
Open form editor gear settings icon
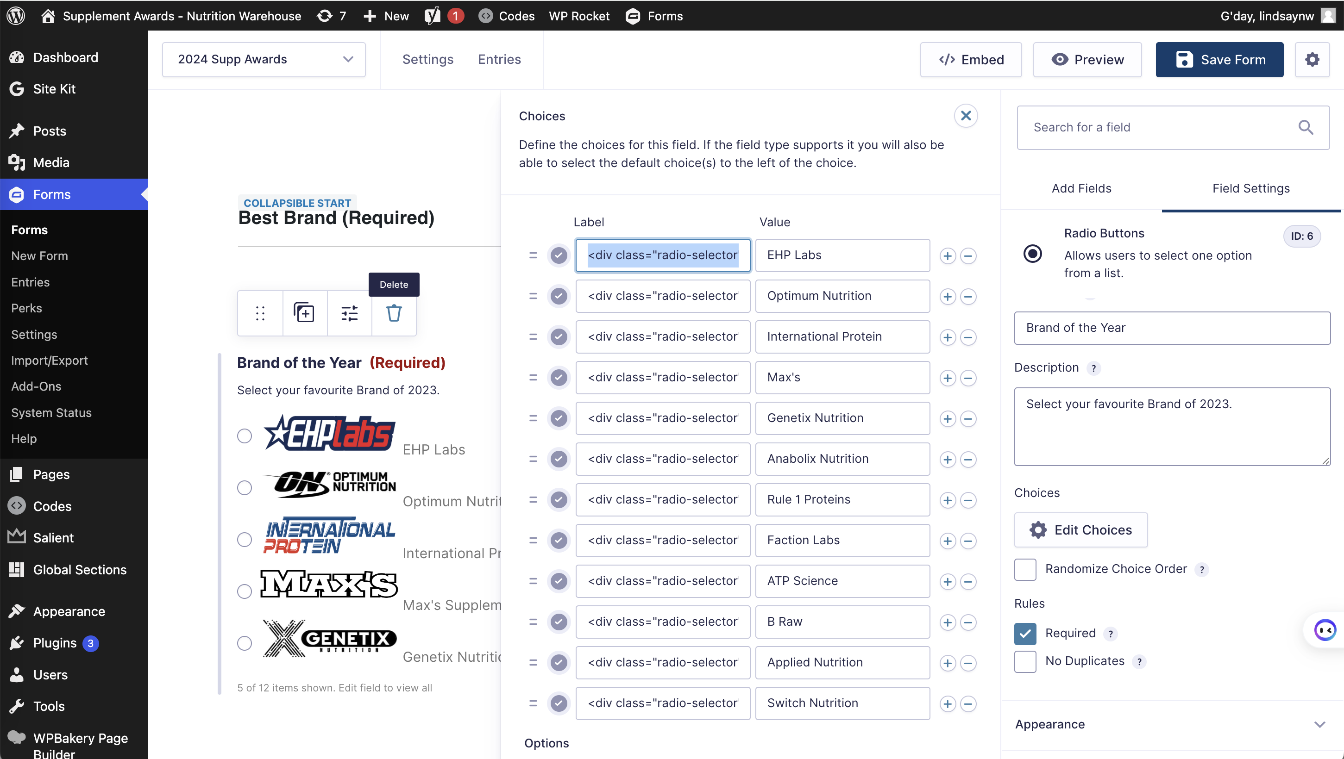(x=1312, y=59)
